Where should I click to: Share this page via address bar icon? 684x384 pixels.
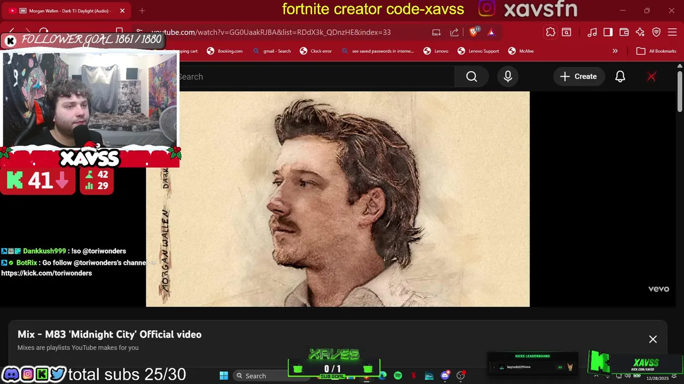(x=454, y=32)
